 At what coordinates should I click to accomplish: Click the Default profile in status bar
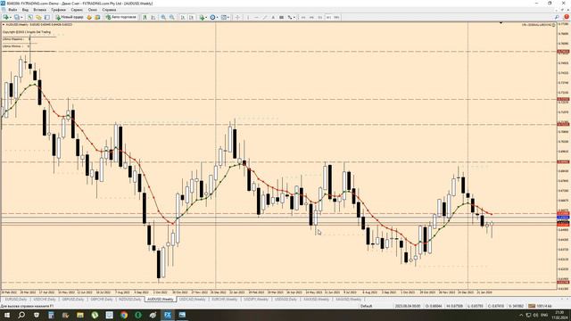(x=366, y=306)
